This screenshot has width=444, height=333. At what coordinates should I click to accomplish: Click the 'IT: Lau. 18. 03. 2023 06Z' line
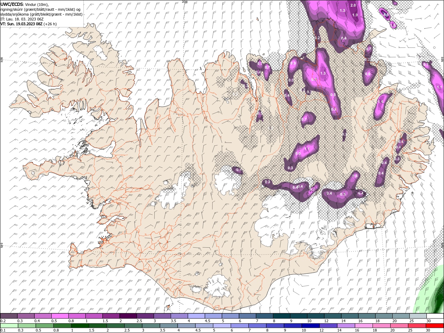point(22,19)
